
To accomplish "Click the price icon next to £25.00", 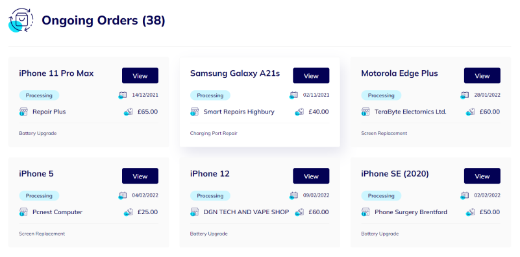I will [x=128, y=212].
